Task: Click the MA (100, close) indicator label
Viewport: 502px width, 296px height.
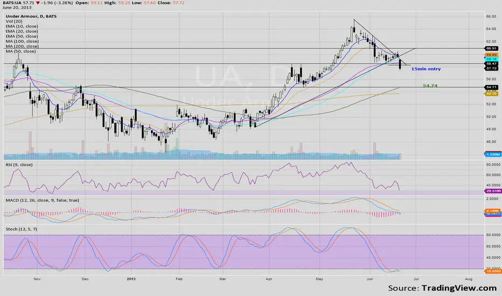Action: (22, 41)
